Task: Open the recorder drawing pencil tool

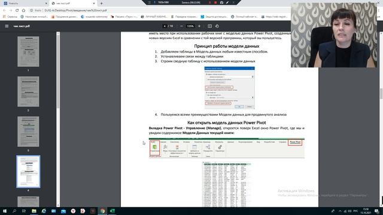Action: 227,2
